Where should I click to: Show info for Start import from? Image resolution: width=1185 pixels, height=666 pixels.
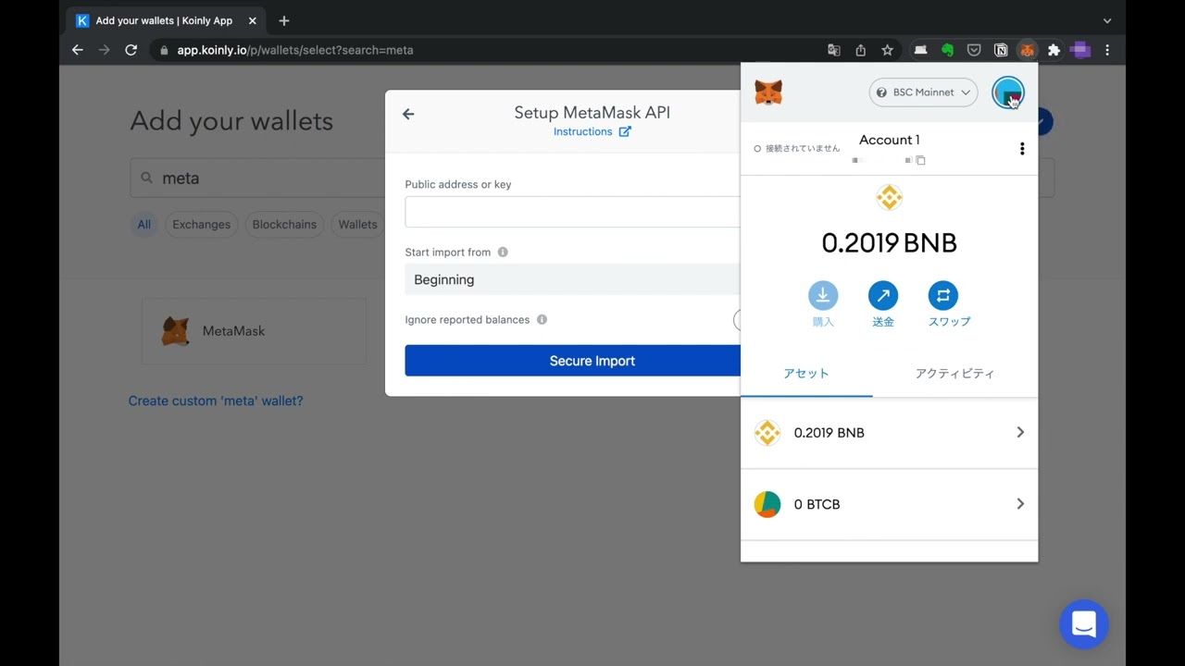click(503, 252)
